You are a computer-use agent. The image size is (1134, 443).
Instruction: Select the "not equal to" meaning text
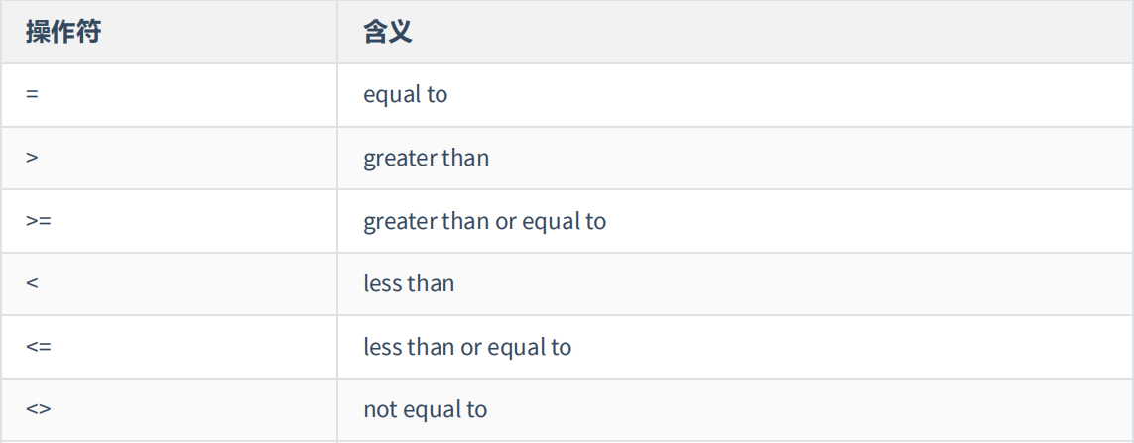426,409
